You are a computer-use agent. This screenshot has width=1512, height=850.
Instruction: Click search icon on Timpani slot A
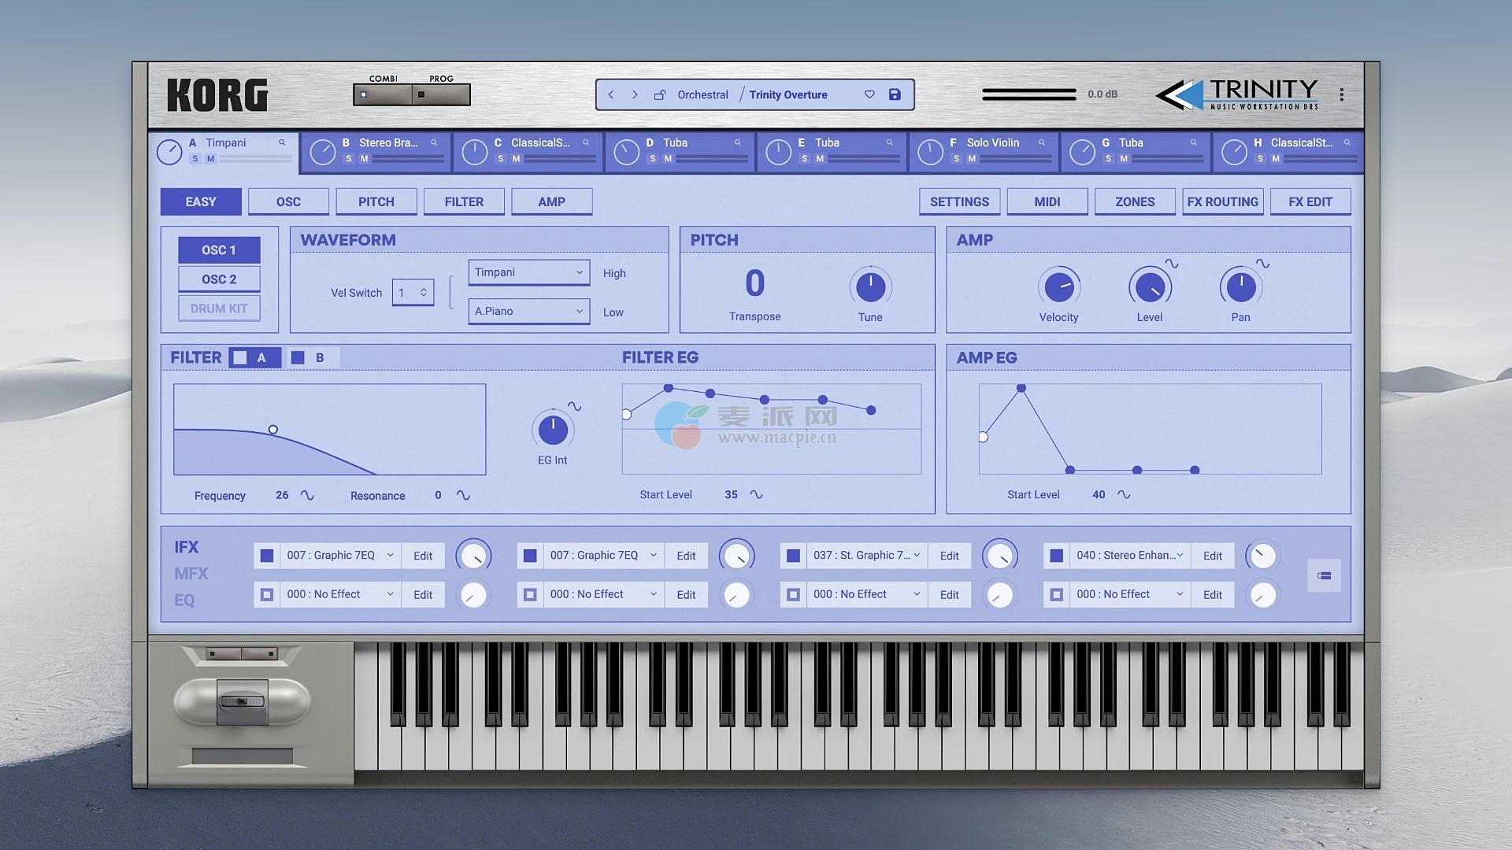coord(282,142)
